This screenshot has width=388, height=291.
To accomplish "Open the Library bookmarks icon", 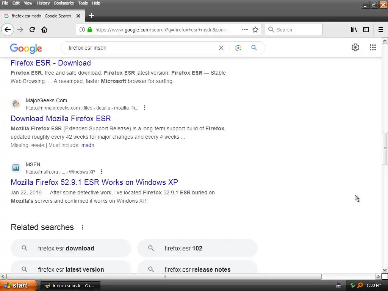I will 354,30.
